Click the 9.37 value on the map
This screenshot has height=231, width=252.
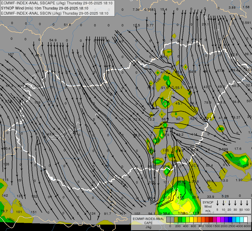point(237,118)
